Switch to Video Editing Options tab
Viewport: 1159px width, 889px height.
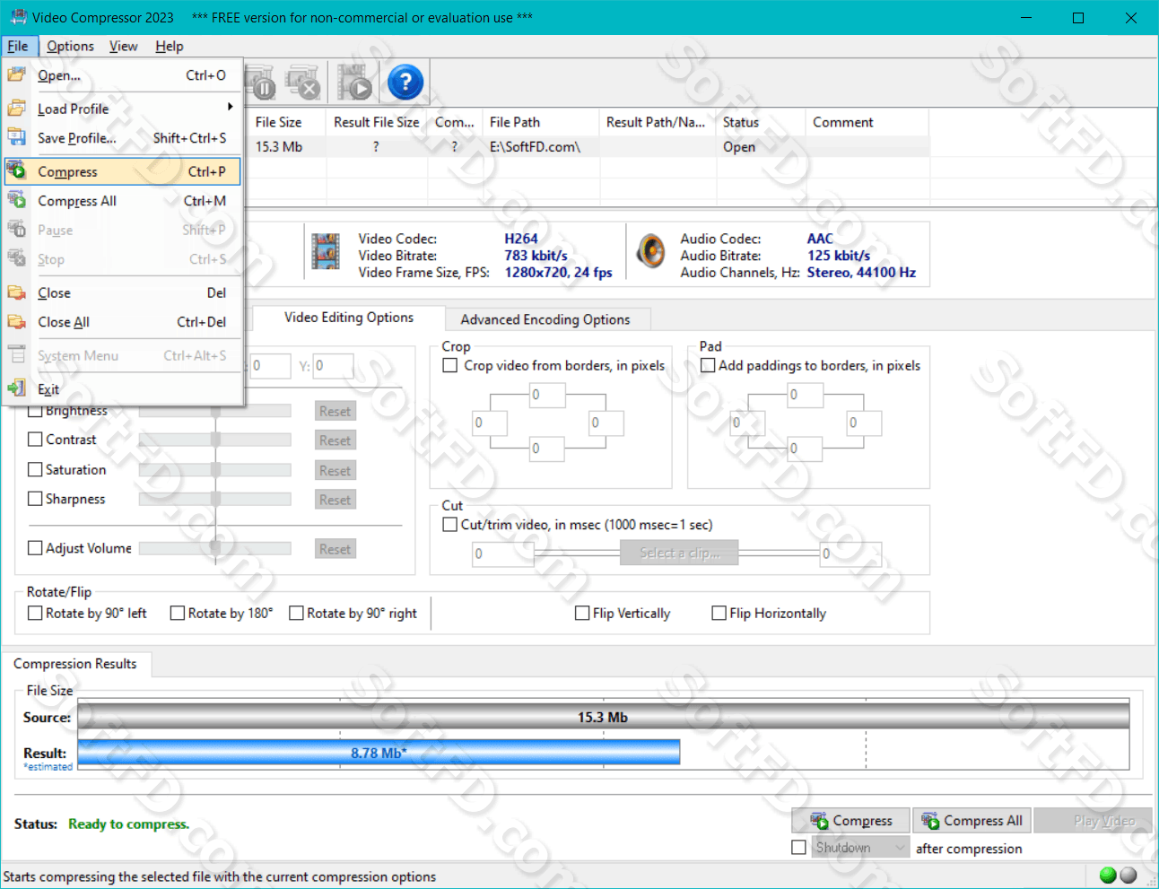[x=349, y=318]
